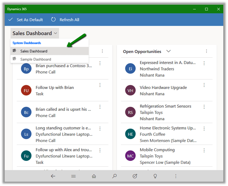Image resolution: width=228 pixels, height=186 pixels.
Task: Click the Refresh All button
Action: coord(65,20)
